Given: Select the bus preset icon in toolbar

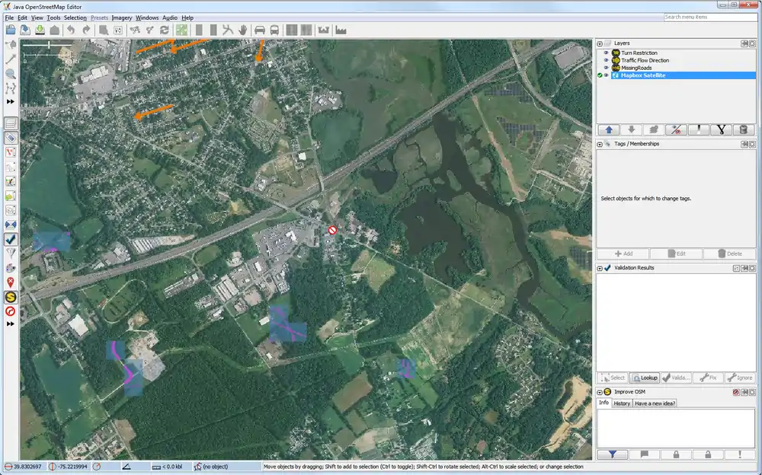Looking at the screenshot, I should 274,30.
